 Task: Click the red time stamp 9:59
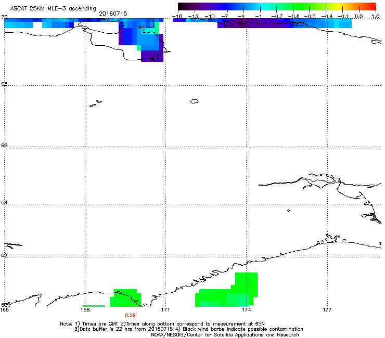[x=130, y=316]
